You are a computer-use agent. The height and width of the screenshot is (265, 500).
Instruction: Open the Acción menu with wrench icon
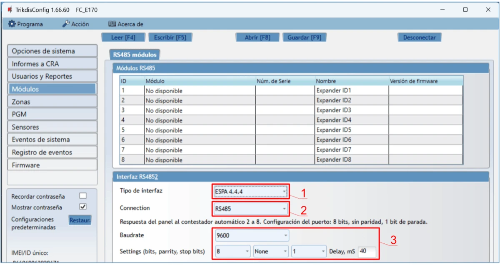coord(75,24)
